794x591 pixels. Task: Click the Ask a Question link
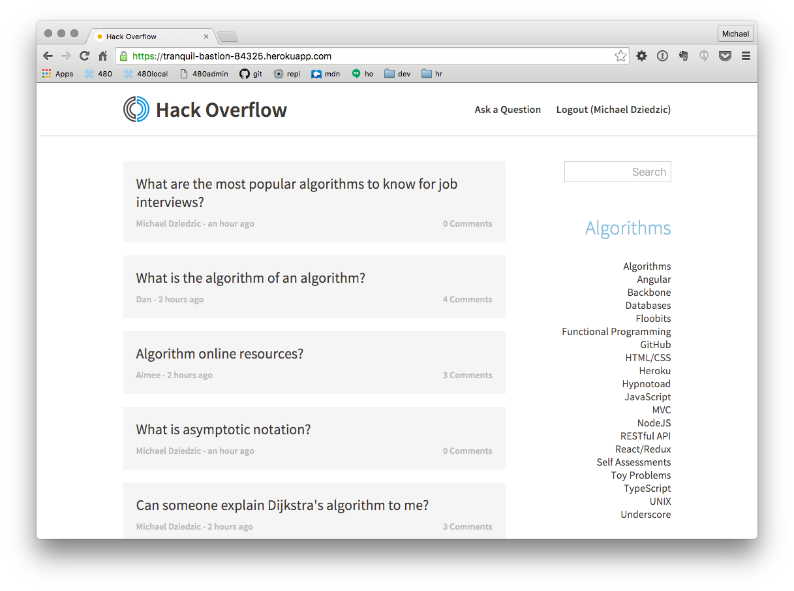[x=508, y=110]
